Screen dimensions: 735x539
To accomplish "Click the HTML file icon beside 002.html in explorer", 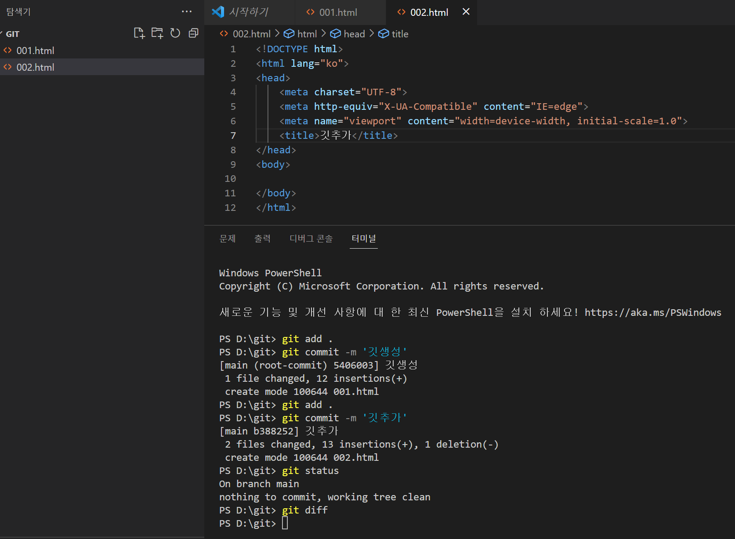I will pyautogui.click(x=7, y=67).
